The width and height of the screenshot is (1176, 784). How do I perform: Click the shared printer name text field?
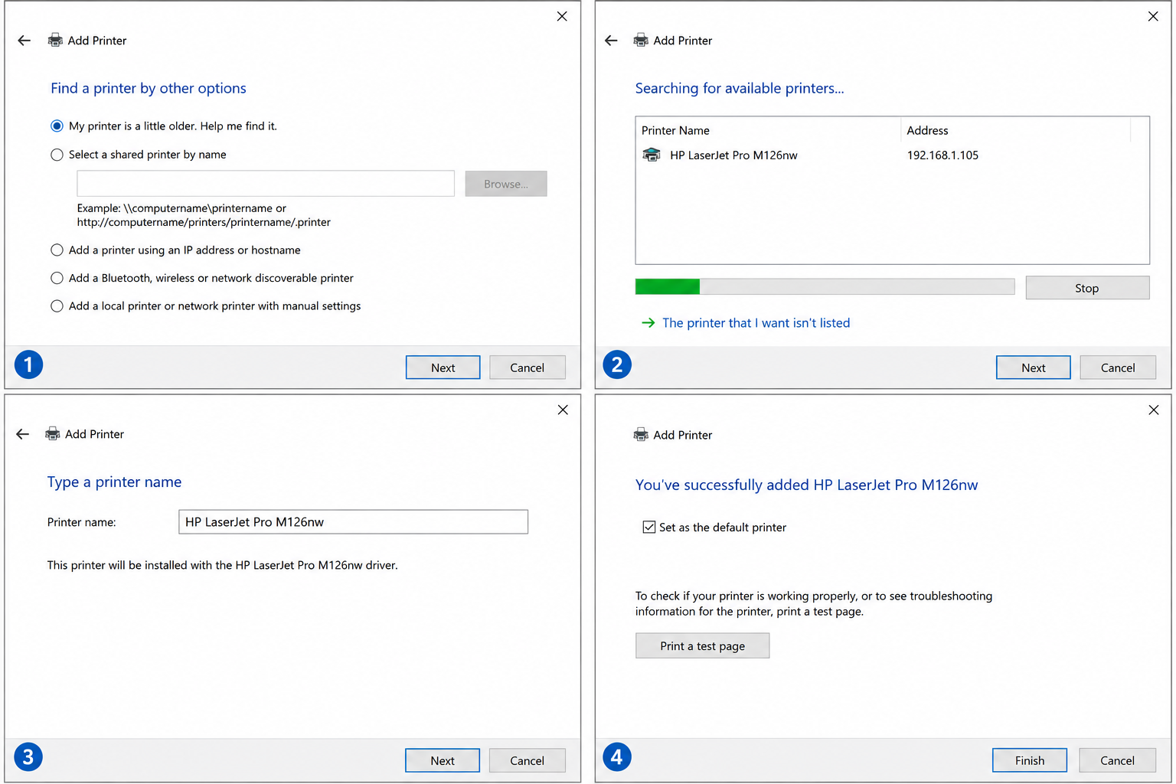pyautogui.click(x=266, y=184)
